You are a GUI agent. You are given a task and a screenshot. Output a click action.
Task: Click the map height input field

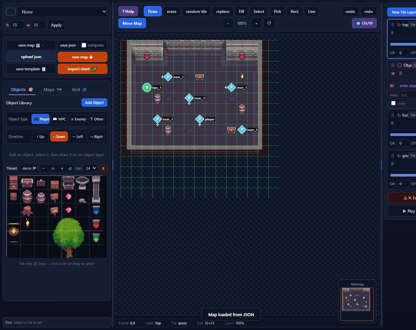pyautogui.click(x=17, y=25)
